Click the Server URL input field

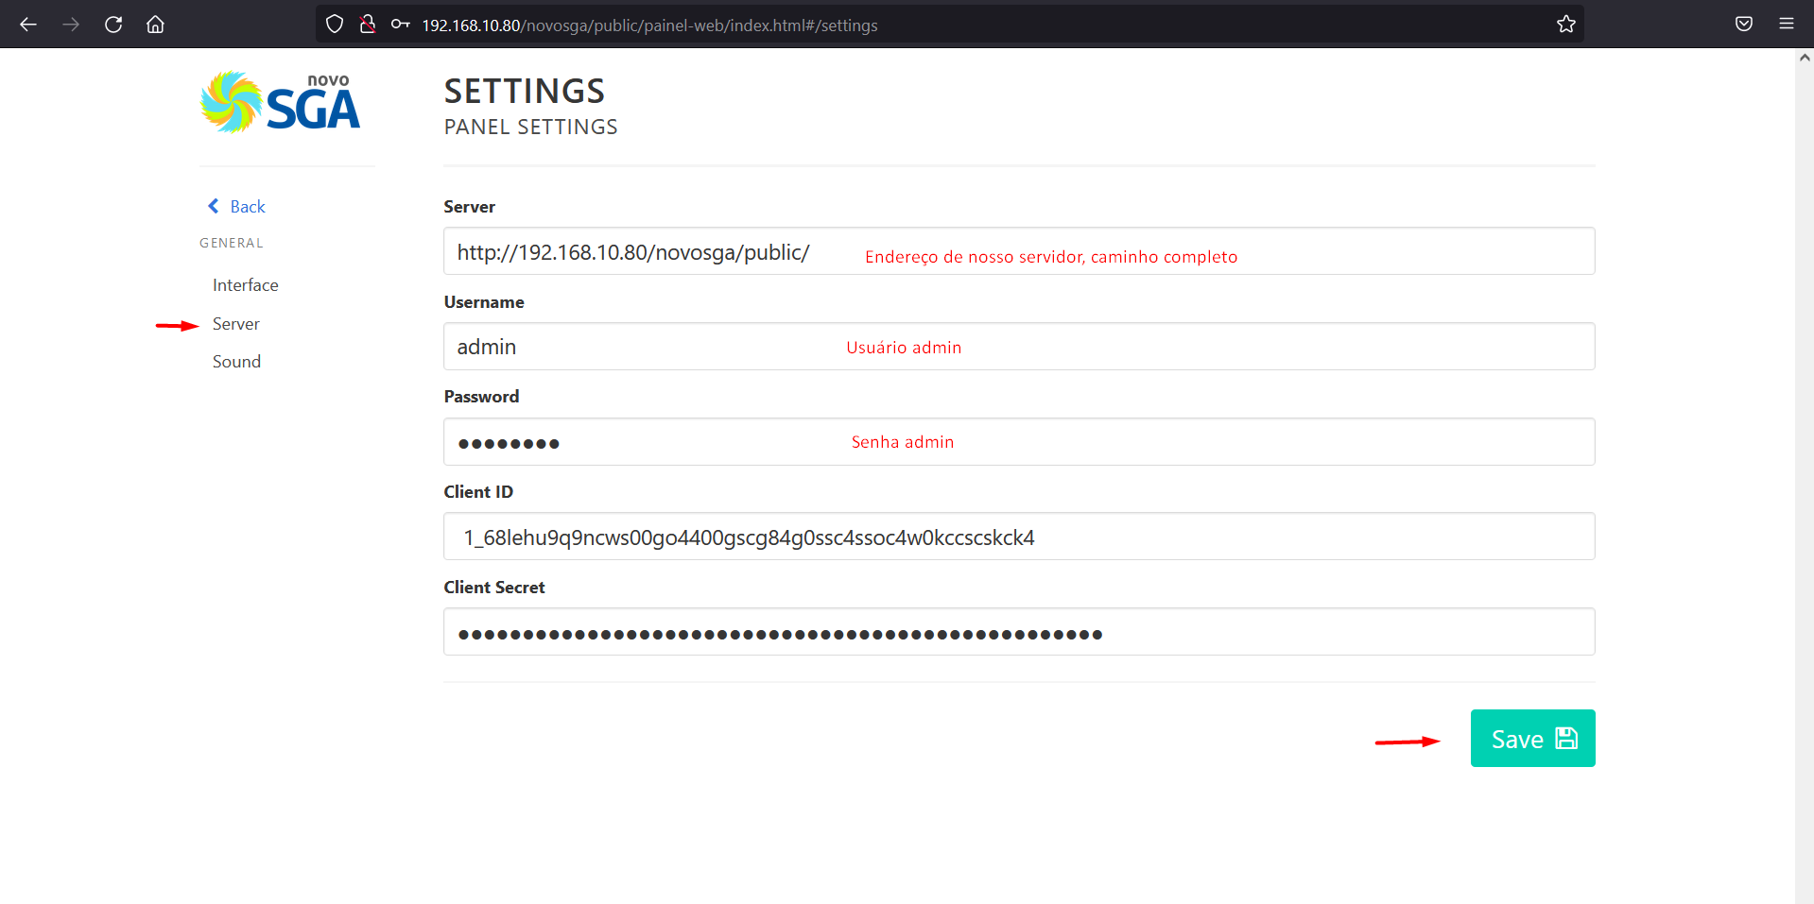[x=1018, y=251]
